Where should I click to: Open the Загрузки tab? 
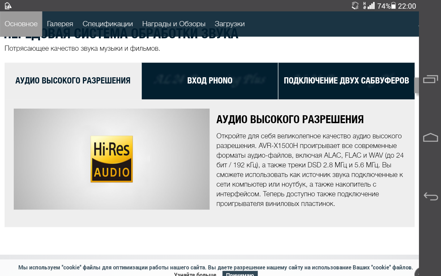coord(229,24)
